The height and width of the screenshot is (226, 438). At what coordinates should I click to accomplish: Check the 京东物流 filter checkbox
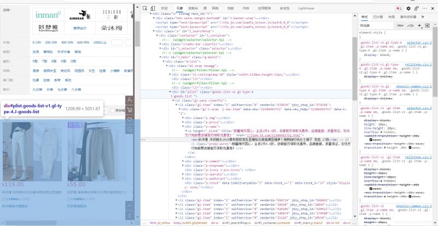[112, 110]
